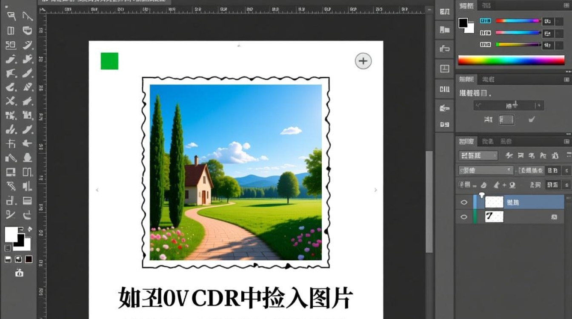Click the first filter icon after the filter dropdown
572x319 pixels.
tap(508, 156)
